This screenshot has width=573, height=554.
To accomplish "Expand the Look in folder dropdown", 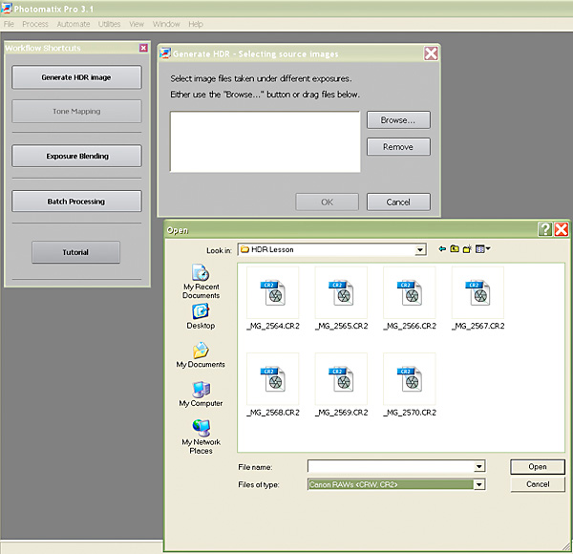I will (x=420, y=250).
